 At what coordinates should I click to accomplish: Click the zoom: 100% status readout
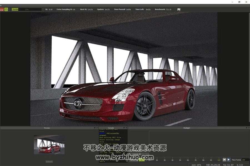tap(196, 165)
